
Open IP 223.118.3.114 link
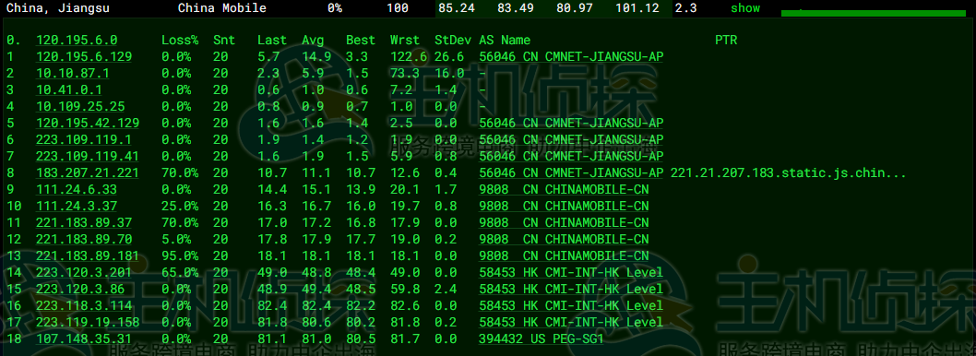point(84,305)
